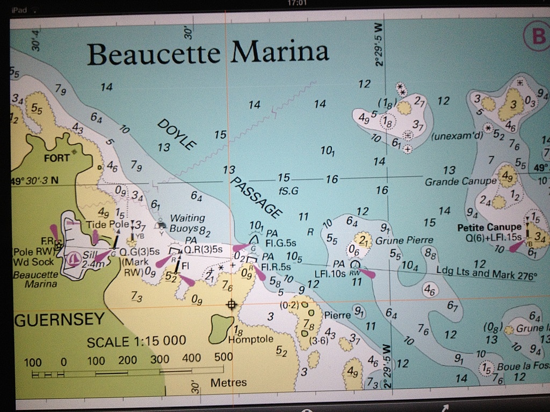This screenshot has height=412, width=550.
Task: Tap the Wd Sock label
Action: tap(34, 262)
